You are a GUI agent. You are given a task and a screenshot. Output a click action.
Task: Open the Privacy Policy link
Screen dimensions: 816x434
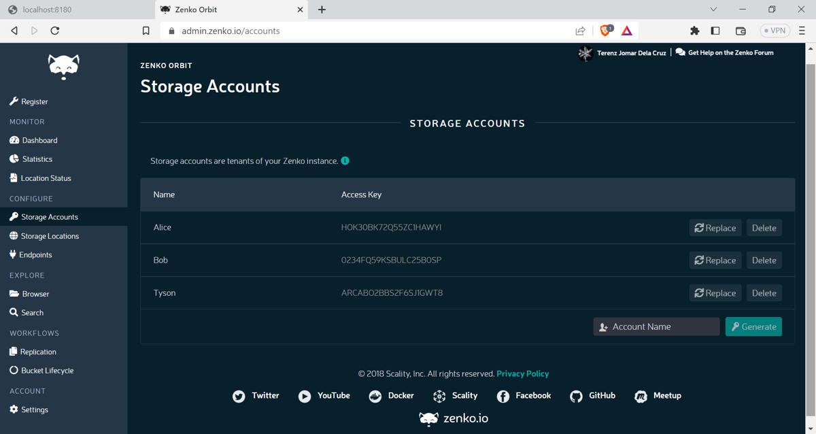522,373
